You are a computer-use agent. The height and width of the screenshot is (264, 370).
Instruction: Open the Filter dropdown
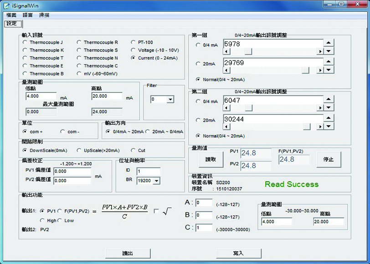170,99
